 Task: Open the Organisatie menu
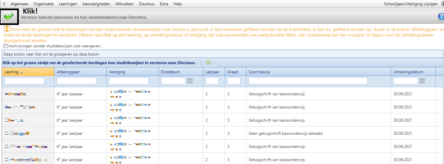pyautogui.click(x=44, y=4)
